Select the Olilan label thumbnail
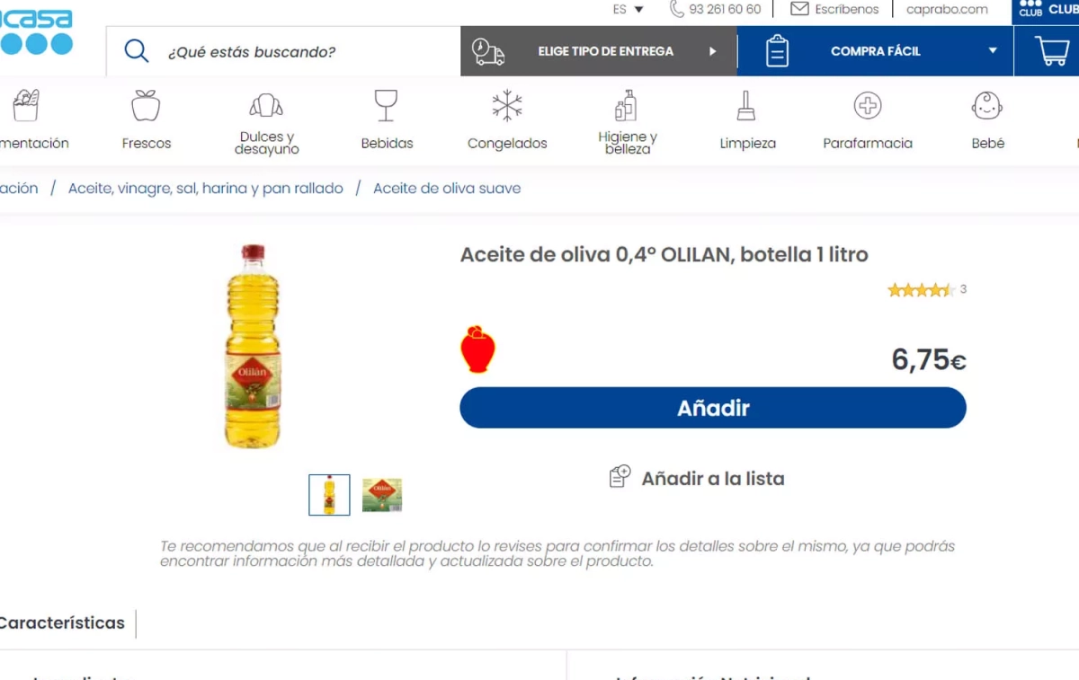The height and width of the screenshot is (680, 1079). click(382, 495)
